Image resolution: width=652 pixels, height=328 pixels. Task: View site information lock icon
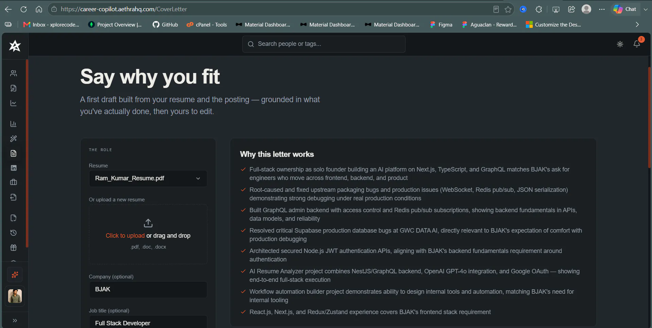[54, 9]
